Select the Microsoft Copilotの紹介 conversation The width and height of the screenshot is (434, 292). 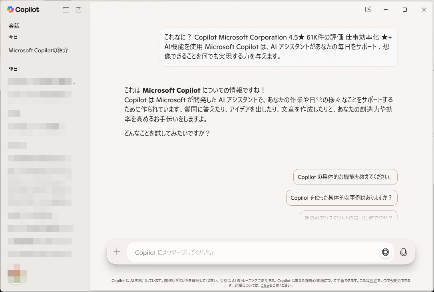[x=38, y=51]
